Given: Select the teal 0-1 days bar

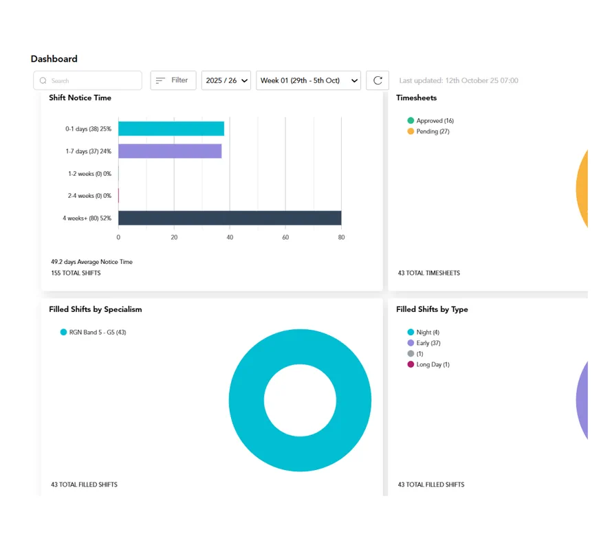Looking at the screenshot, I should (x=171, y=129).
